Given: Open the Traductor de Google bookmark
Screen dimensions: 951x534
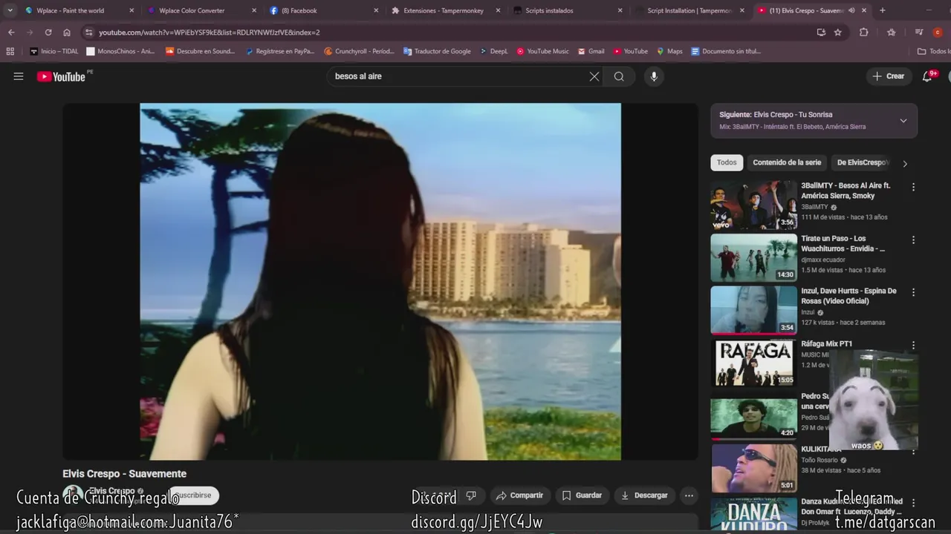Looking at the screenshot, I should pos(437,51).
